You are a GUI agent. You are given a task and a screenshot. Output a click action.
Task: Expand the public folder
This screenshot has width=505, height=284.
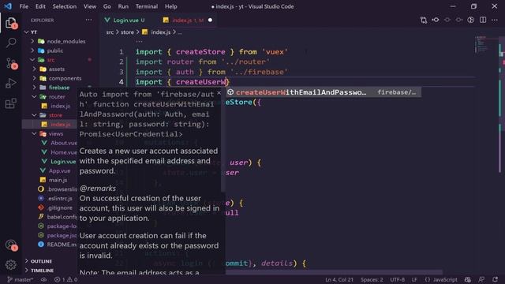[33, 50]
